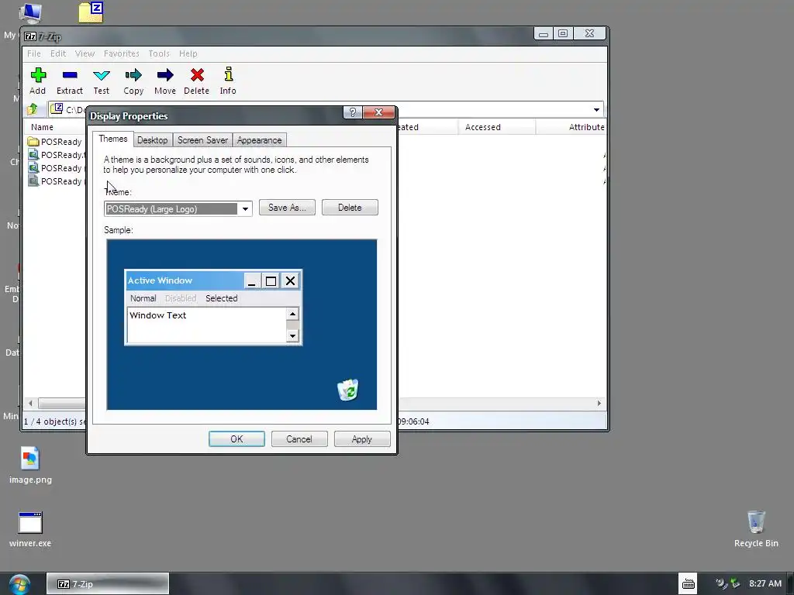
Task: Open the Recycle Bin on desktop
Action: [x=756, y=529]
